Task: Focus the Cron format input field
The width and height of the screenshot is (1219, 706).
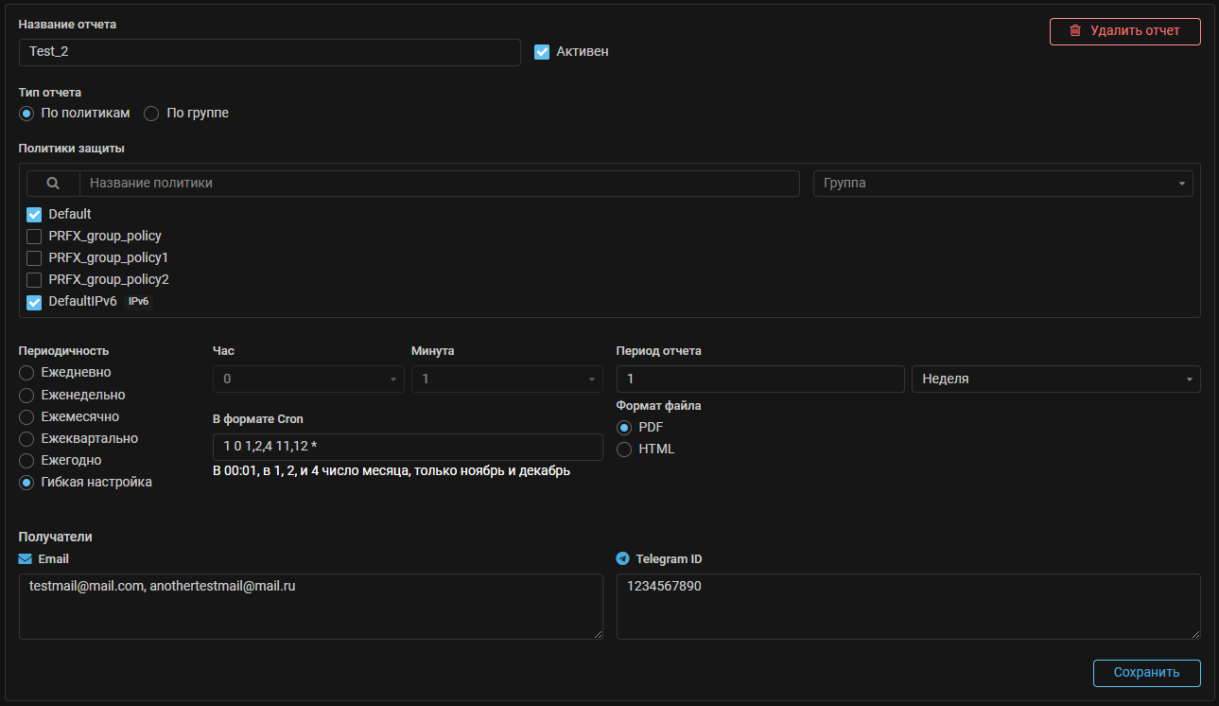Action: click(x=408, y=447)
